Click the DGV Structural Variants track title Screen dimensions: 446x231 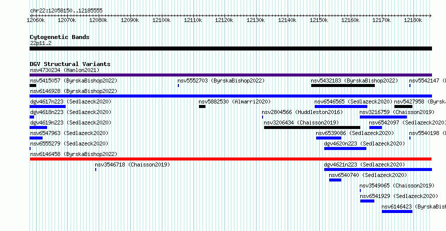point(70,64)
